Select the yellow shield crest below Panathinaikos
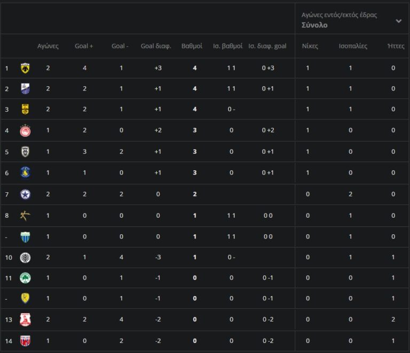410x353 pixels. click(25, 298)
